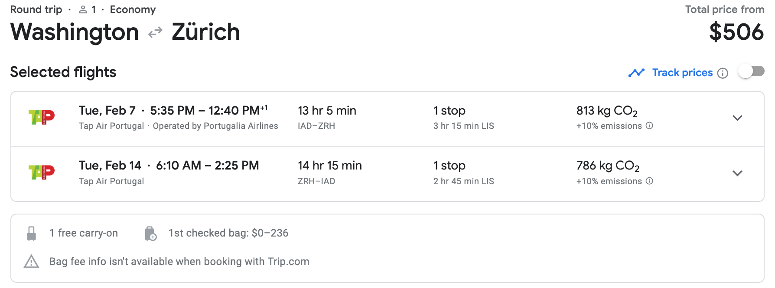The width and height of the screenshot is (775, 288).
Task: Enable the Track prices toggle
Action: point(752,71)
